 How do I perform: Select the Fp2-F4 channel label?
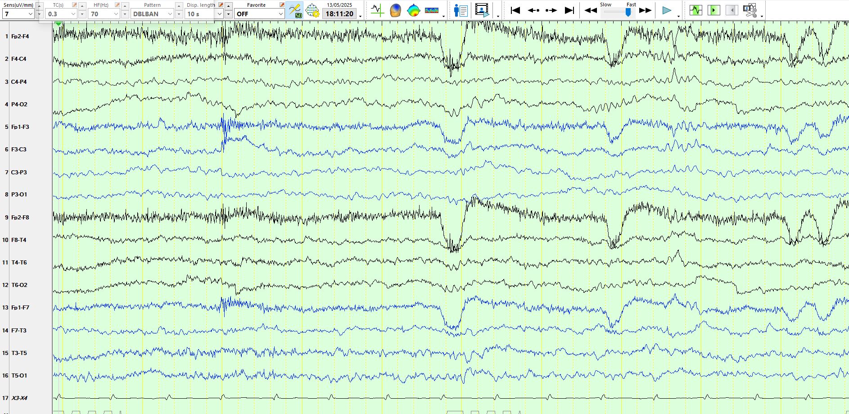click(20, 36)
